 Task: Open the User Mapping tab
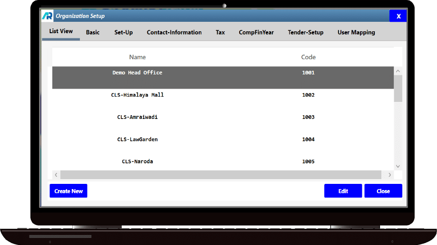point(356,32)
